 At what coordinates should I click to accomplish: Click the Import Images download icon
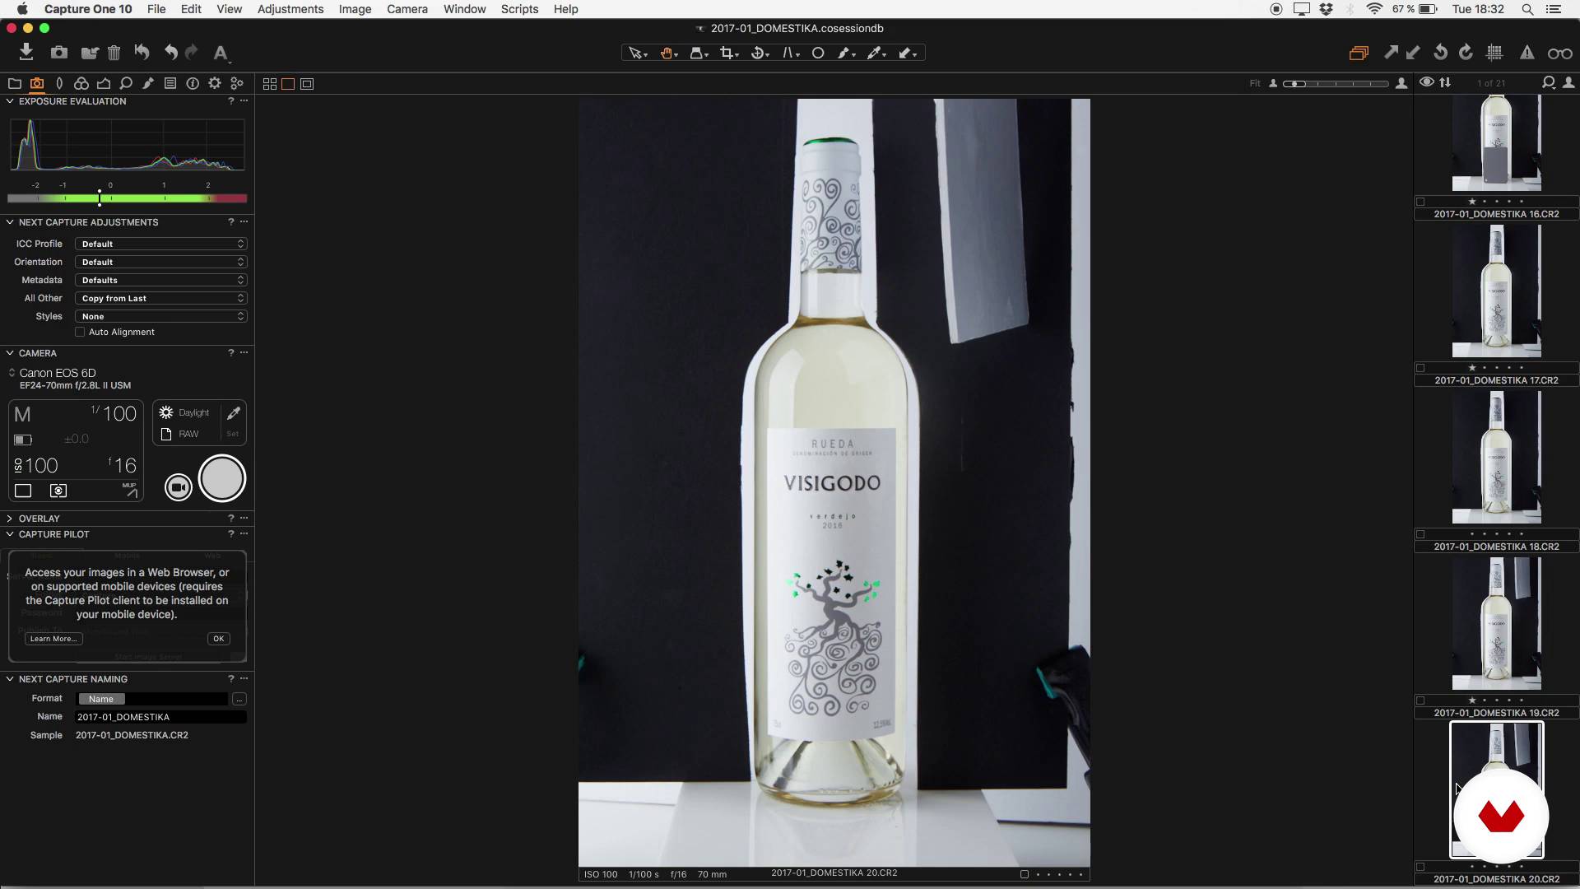pos(26,52)
